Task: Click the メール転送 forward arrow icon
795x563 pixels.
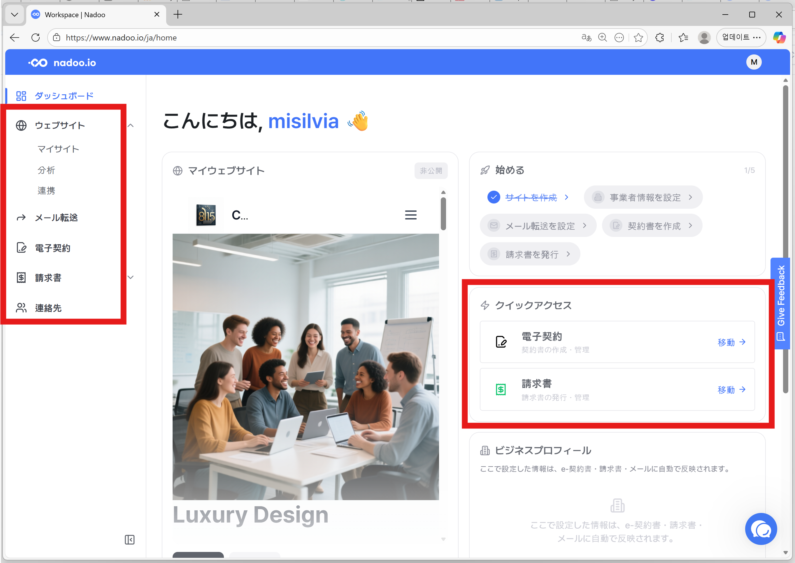Action: [21, 218]
